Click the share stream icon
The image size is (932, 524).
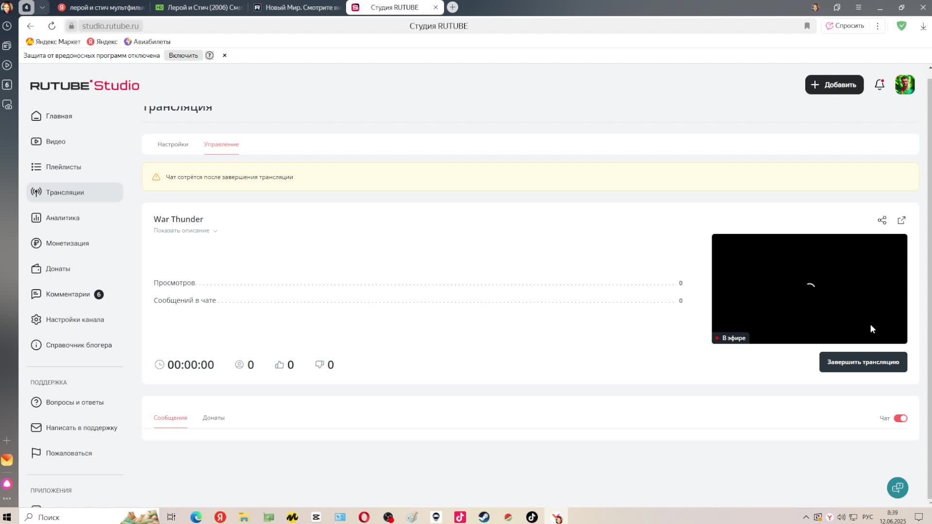click(x=882, y=220)
